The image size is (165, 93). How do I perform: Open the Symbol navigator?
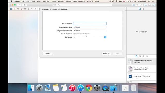[14, 9]
